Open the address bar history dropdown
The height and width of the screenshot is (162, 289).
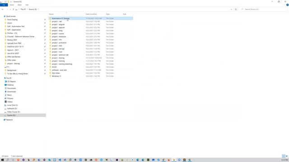coord(231,9)
